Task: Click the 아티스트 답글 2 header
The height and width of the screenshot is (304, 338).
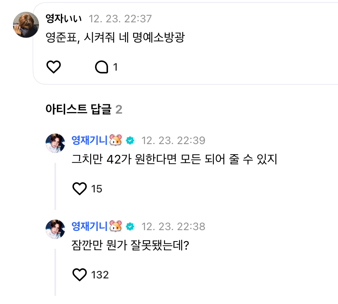Action: [x=84, y=109]
